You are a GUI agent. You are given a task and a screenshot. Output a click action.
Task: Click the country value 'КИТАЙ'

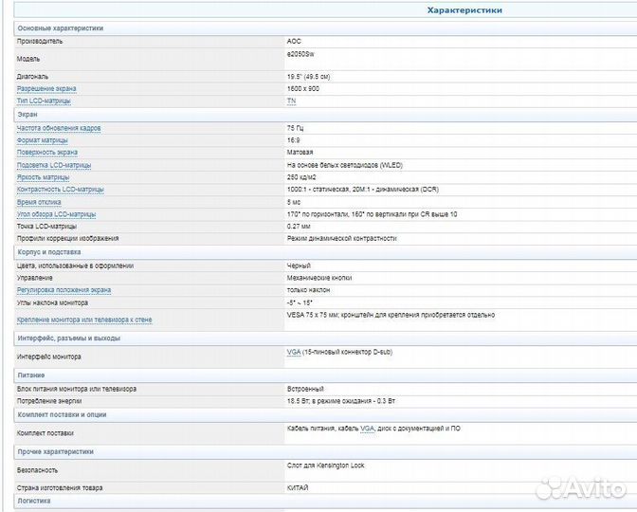coord(298,487)
